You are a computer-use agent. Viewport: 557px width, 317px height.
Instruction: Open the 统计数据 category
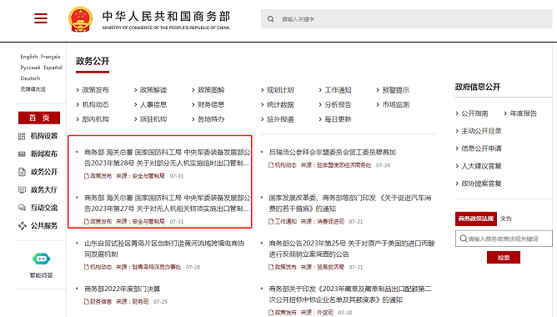click(x=280, y=104)
